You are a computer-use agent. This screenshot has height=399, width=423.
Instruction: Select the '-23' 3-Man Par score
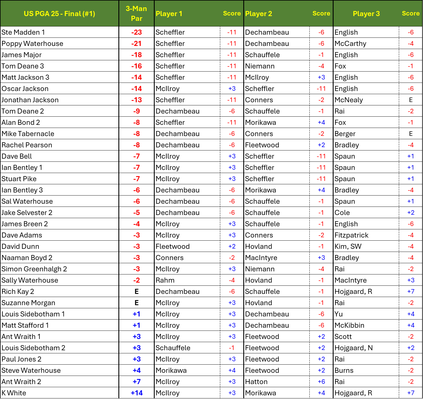tap(136, 32)
